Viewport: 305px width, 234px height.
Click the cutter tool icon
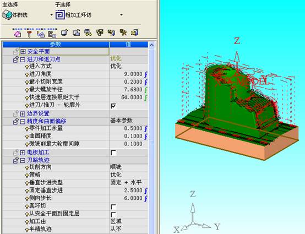pyautogui.click(x=29, y=34)
